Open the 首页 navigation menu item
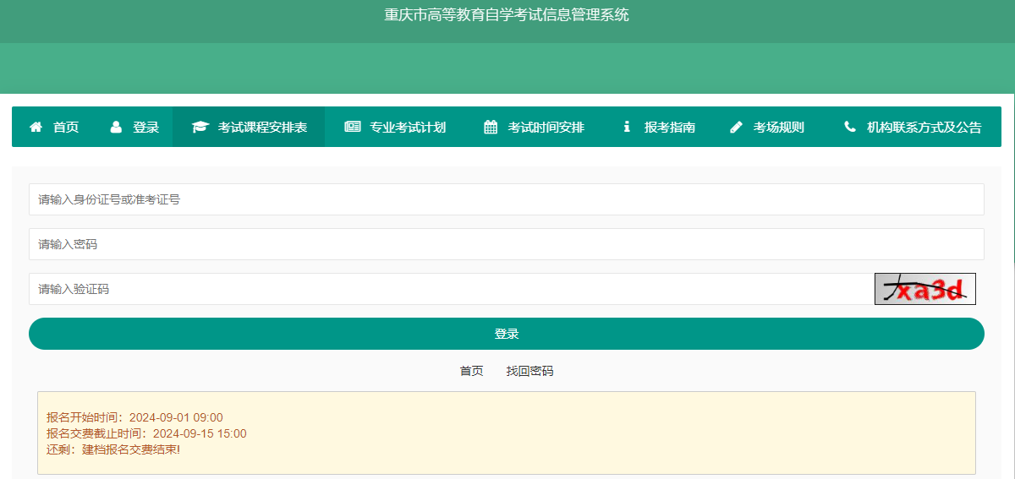Screen dimensions: 1015x479 tap(66, 128)
